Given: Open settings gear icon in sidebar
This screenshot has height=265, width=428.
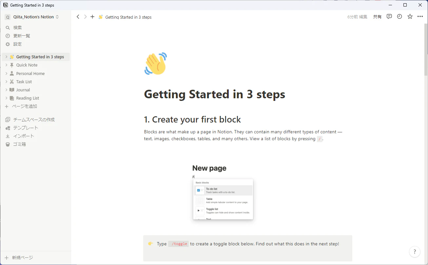Looking at the screenshot, I should point(8,44).
